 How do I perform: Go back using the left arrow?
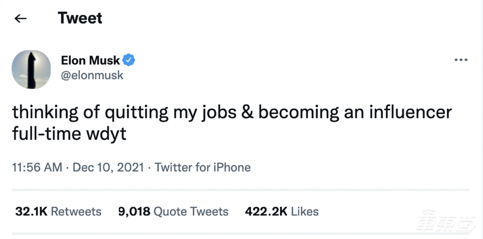coord(20,18)
